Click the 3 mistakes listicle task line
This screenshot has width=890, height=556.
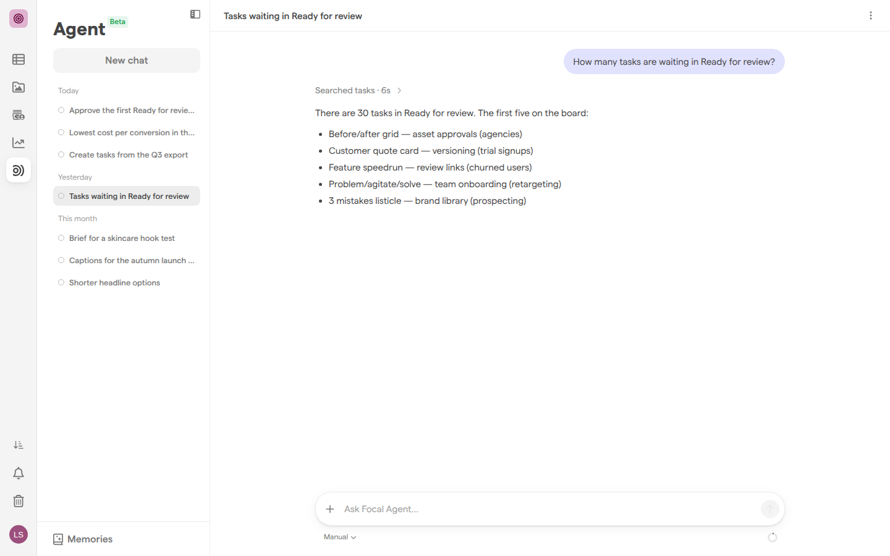(428, 201)
